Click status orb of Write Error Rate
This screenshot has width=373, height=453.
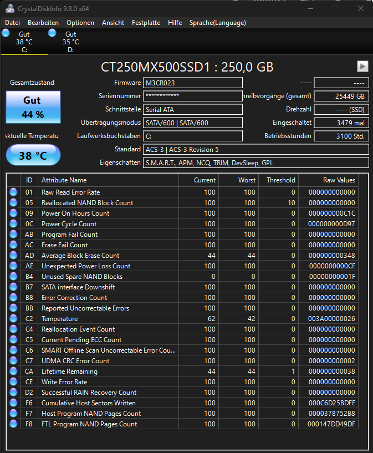click(x=13, y=382)
